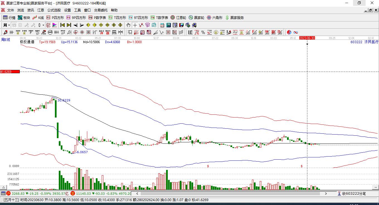The height and width of the screenshot is (205, 379).
Task: Open the T数字表 time table
Action: pos(159,18)
